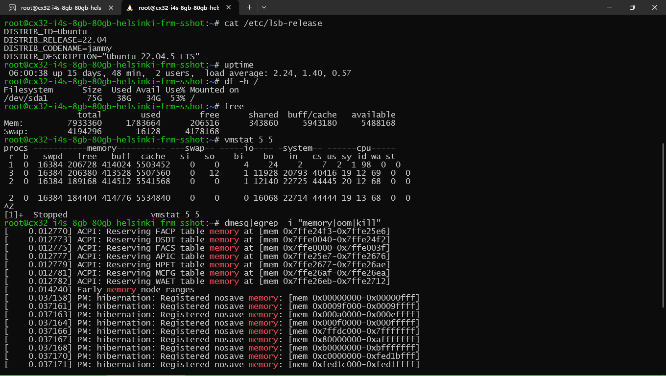The width and height of the screenshot is (666, 376).
Task: Click the '^Z' interrupt text
Action: coord(9,206)
